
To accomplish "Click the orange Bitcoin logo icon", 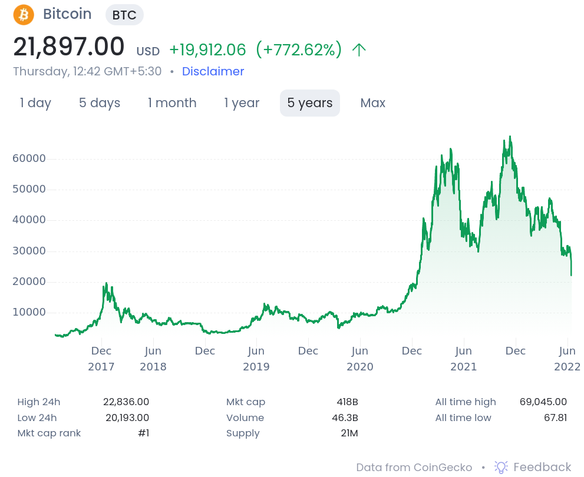I will 24,15.
